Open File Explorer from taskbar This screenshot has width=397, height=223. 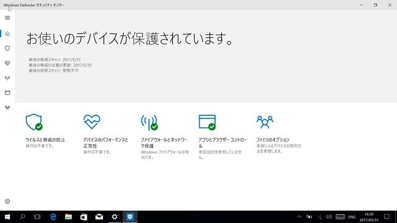[68, 217]
